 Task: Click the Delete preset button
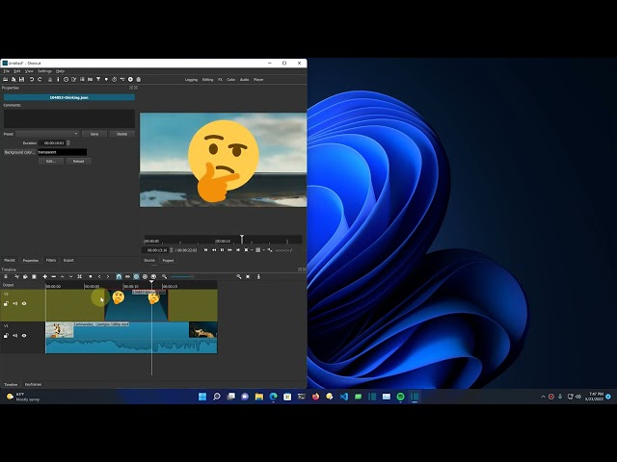point(122,134)
